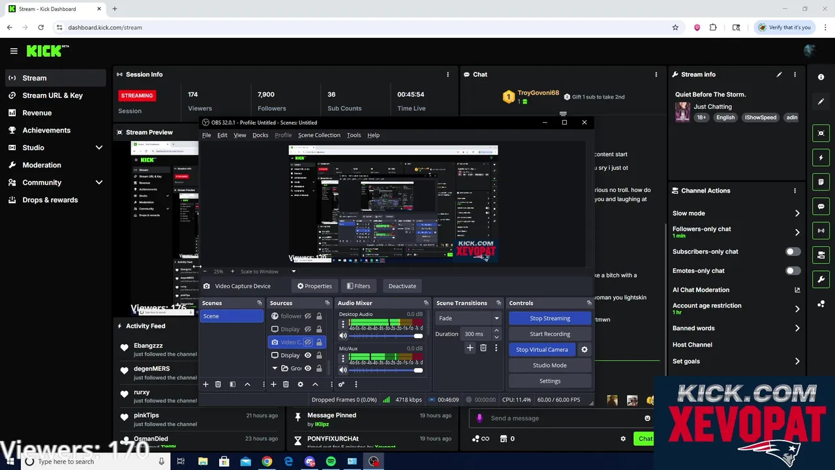
Task: Open source Filters button
Action: (358, 286)
